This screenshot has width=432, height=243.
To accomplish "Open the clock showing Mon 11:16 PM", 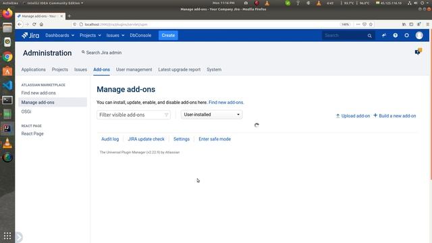I will pos(223,3).
